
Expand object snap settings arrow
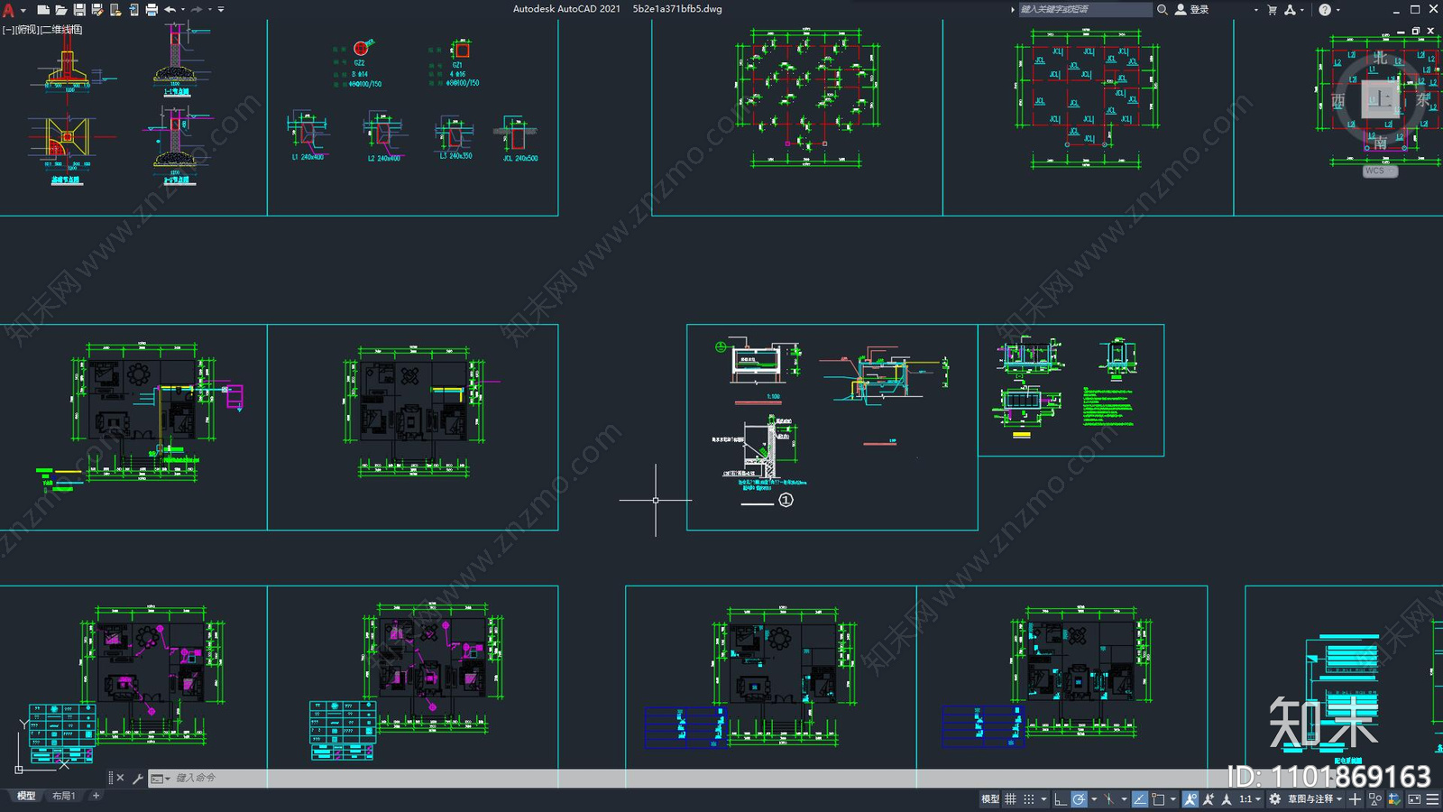pos(1172,799)
